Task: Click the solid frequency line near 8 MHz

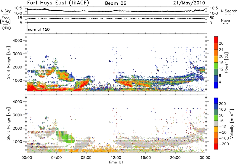Action: coord(116,22)
